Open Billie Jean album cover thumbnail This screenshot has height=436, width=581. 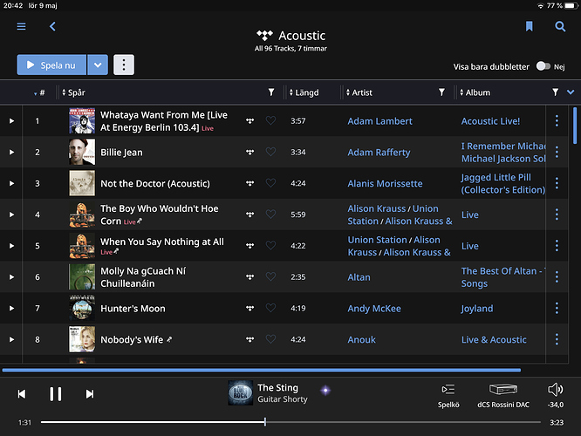(82, 152)
